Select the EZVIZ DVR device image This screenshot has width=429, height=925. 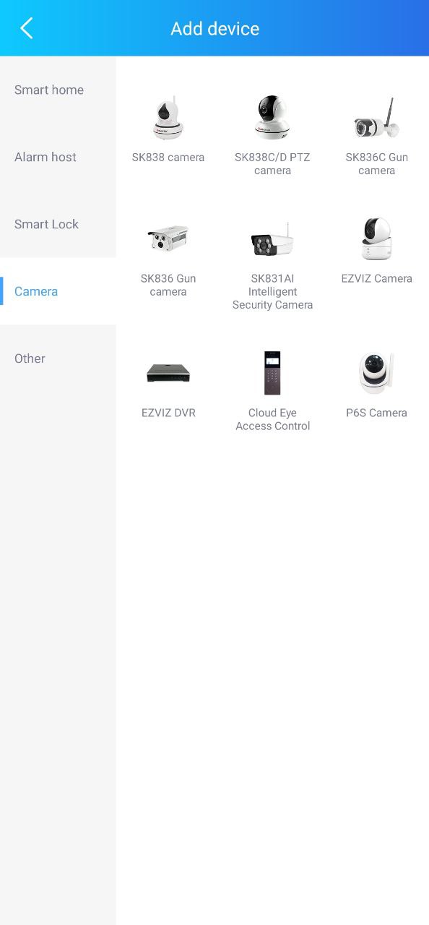(x=168, y=373)
